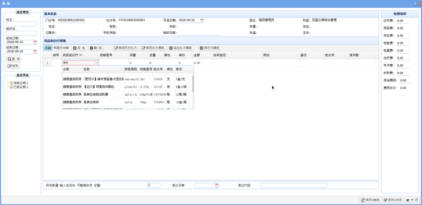Click the 其他费用 amount field
This screenshot has height=205, width=422.
point(405,81)
